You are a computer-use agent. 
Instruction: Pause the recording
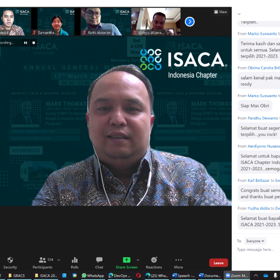coord(25,43)
